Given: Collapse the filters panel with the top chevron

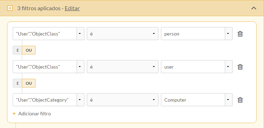Looking at the screenshot, I should (254, 8).
